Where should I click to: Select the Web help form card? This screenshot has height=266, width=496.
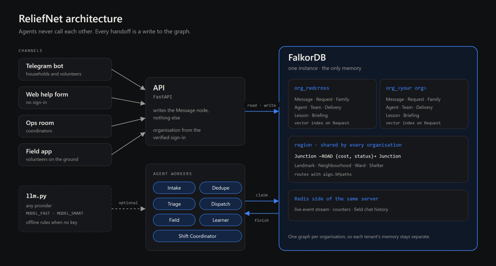point(65,98)
